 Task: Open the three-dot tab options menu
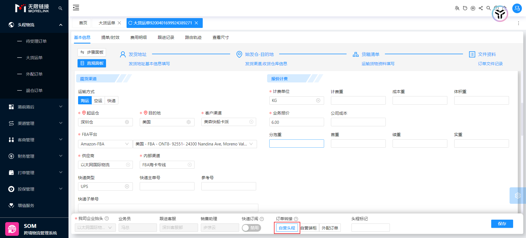[518, 23]
